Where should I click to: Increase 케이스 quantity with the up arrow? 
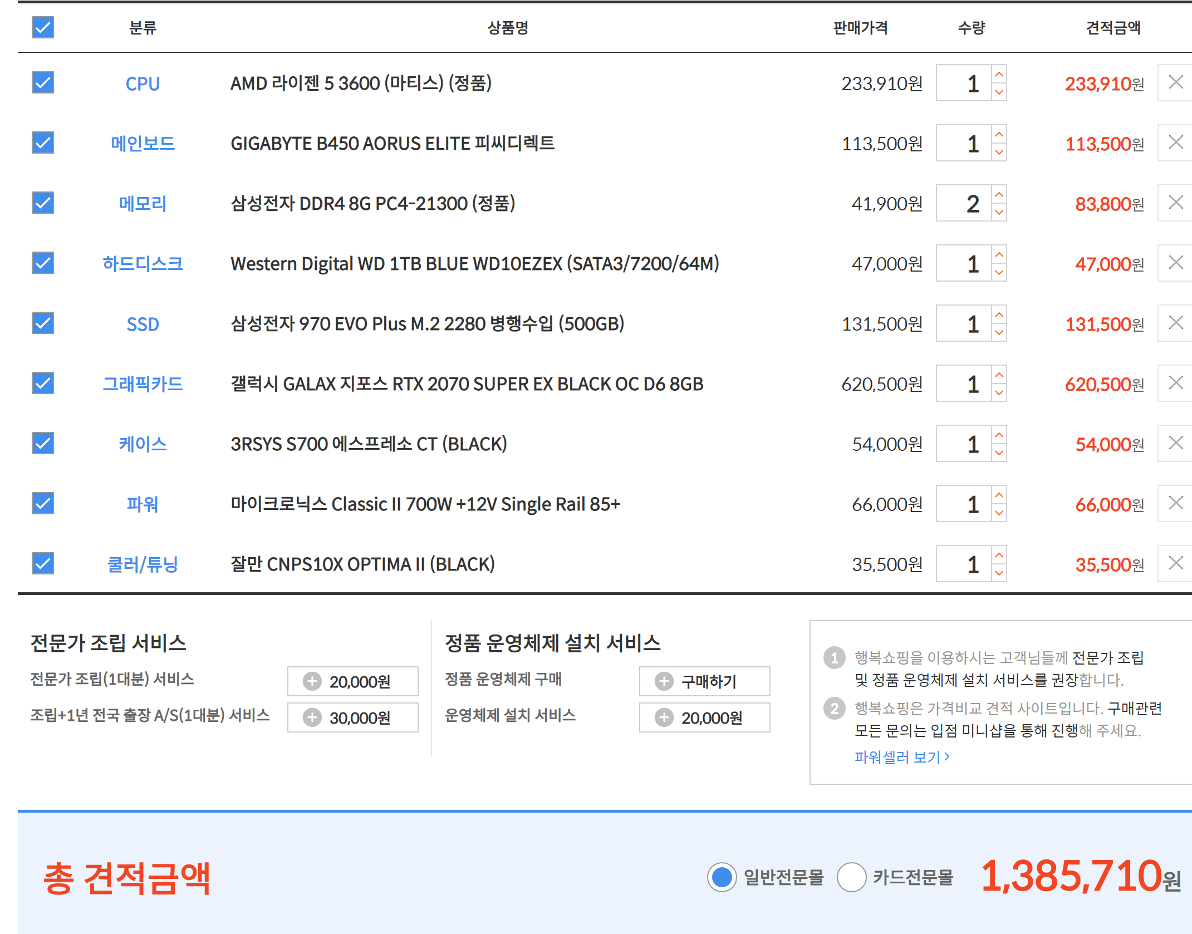(x=999, y=435)
